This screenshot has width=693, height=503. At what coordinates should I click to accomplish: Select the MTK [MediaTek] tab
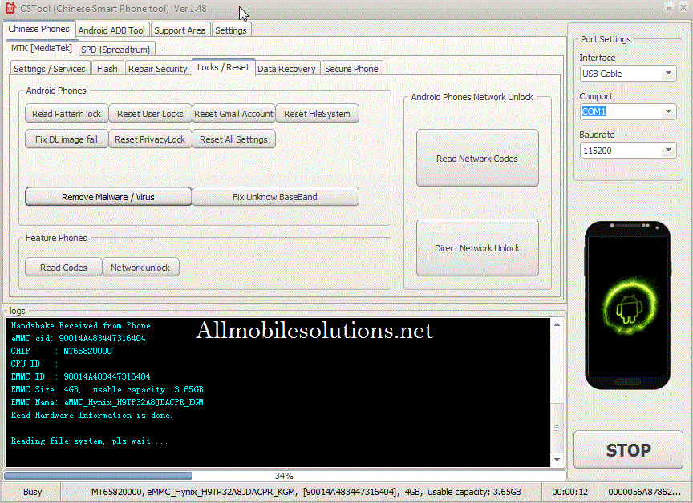coord(42,48)
